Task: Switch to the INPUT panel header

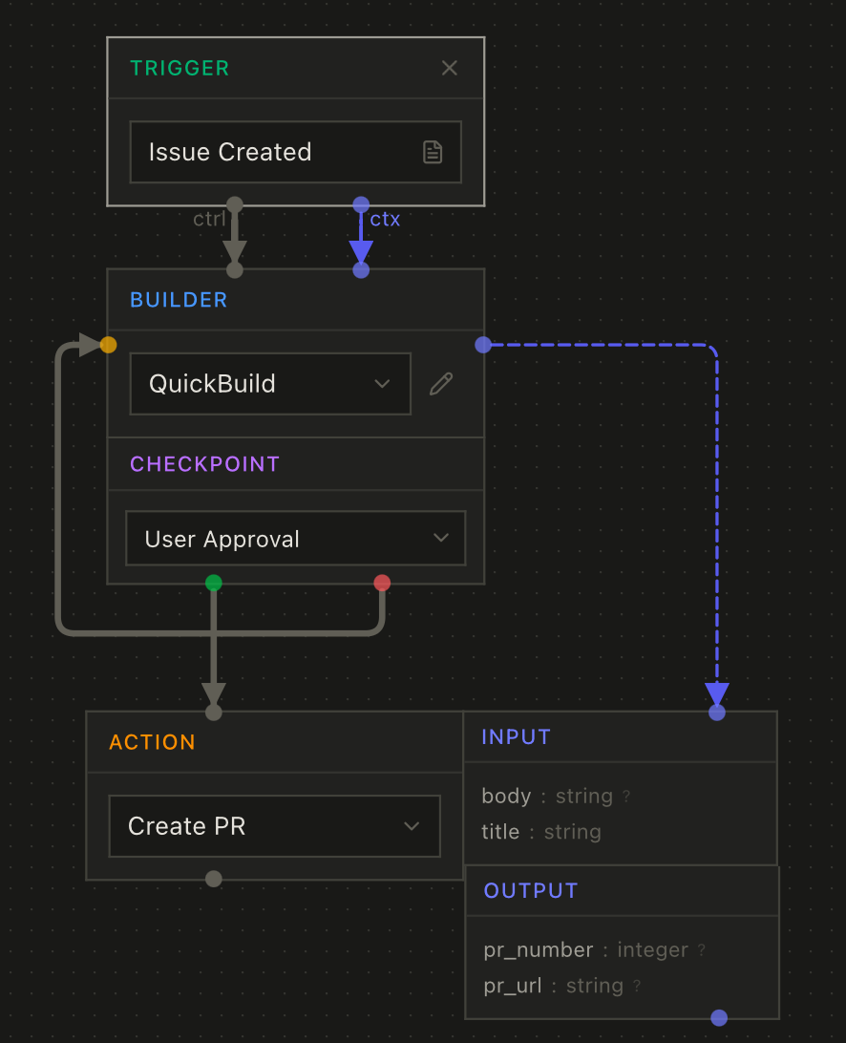Action: point(516,736)
